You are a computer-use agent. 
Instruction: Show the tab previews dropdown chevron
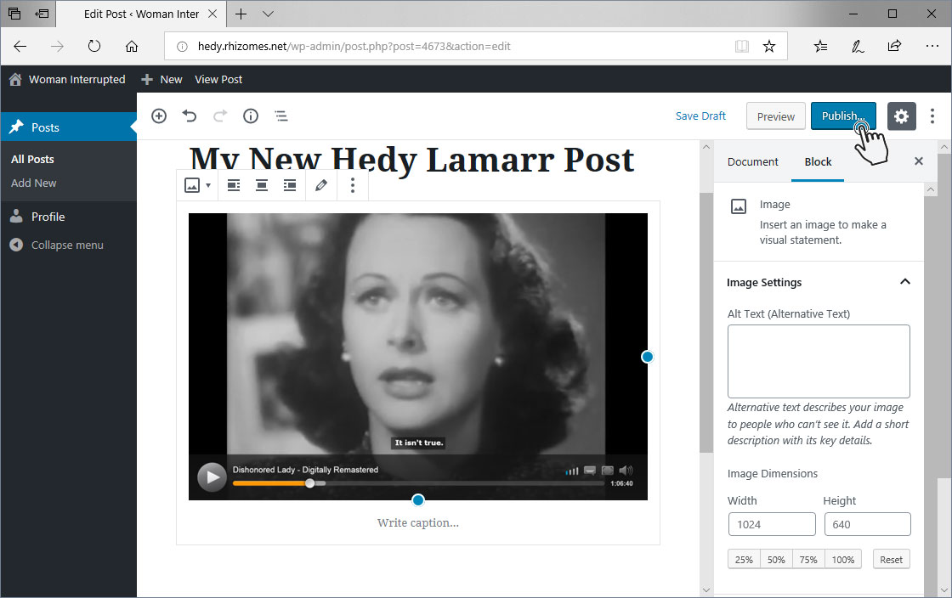click(x=268, y=14)
